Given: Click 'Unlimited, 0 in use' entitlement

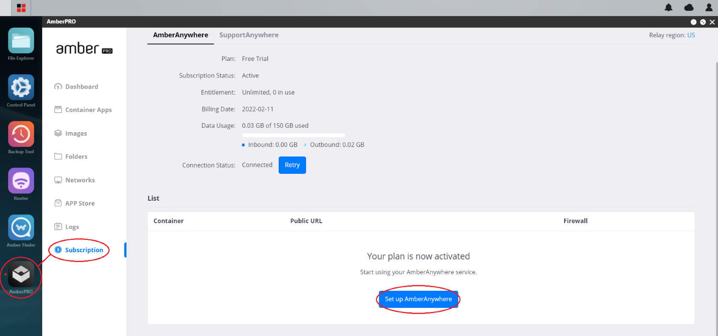Looking at the screenshot, I should [268, 92].
